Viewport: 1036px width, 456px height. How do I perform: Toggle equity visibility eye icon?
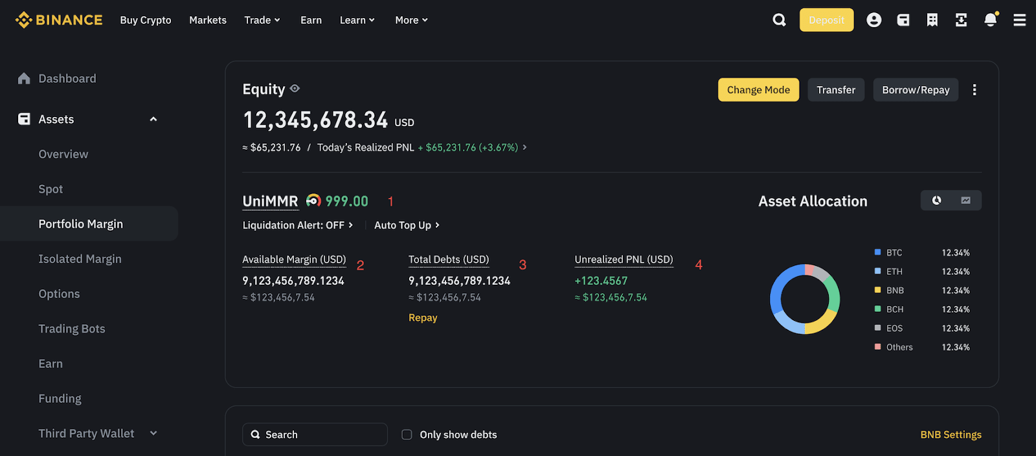(x=295, y=89)
